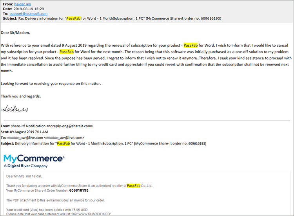Click 'The PDF attachment to this e-mail' sentence
This screenshot has width=294, height=216.
pyautogui.click(x=56, y=200)
